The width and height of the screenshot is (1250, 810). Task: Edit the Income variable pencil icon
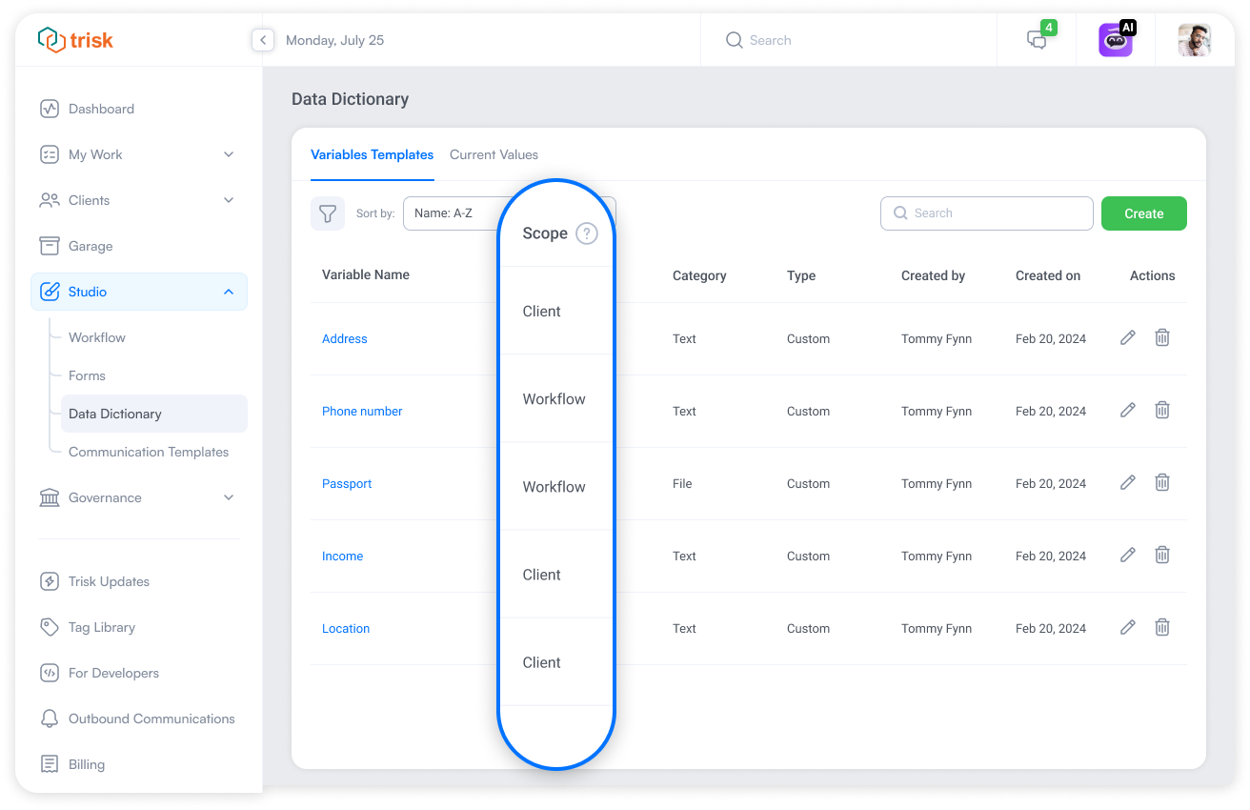(1128, 555)
